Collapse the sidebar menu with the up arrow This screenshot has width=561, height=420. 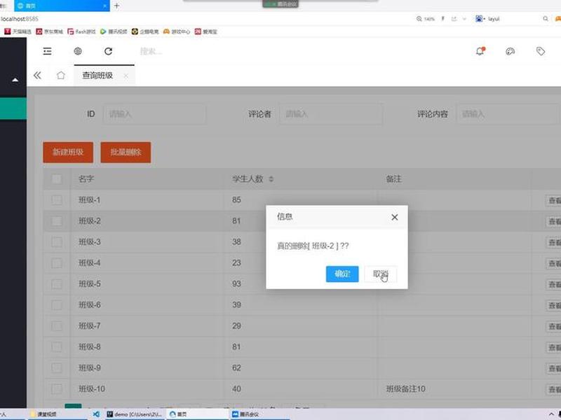(x=15, y=80)
